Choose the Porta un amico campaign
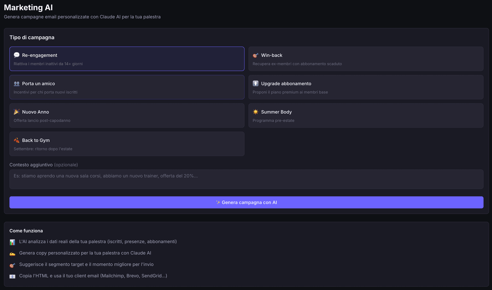492x290 pixels. click(x=127, y=87)
